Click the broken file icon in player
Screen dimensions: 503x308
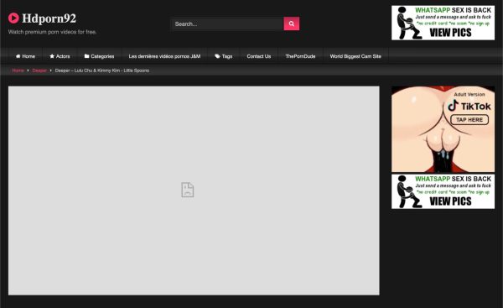(x=187, y=190)
